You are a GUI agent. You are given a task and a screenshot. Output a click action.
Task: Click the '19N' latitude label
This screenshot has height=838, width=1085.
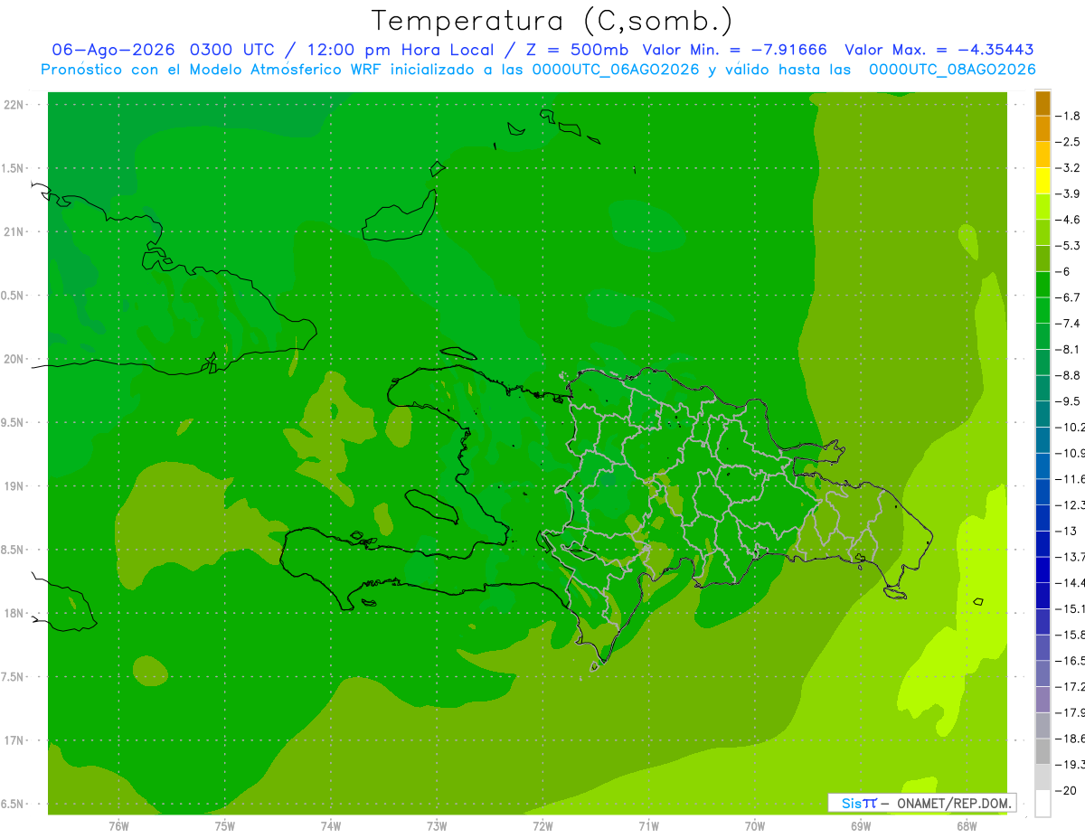[14, 485]
